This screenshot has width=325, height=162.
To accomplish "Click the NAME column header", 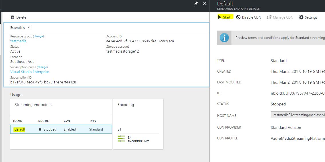I will pos(17,121).
